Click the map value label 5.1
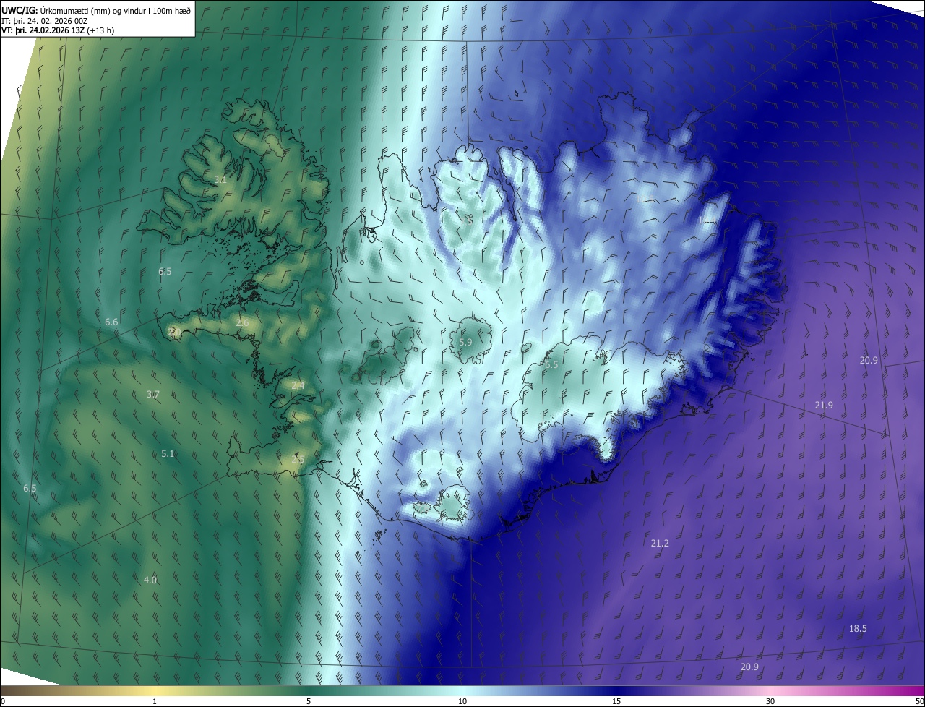925x707 pixels. click(x=168, y=454)
